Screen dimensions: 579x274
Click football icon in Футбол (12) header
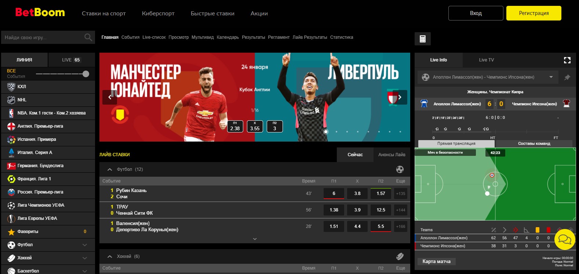coord(400,169)
